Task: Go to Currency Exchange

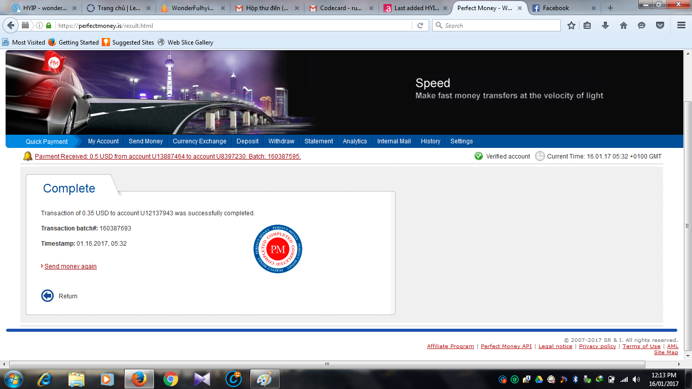Action: (200, 141)
